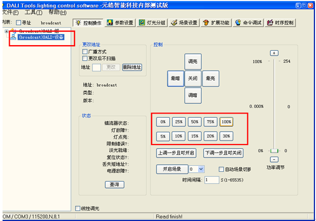Open the 工具(T) menu
316x221 pixels.
coord(34,12)
